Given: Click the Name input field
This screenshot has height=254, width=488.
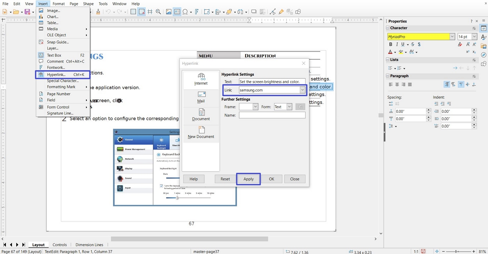Looking at the screenshot, I should pyautogui.click(x=272, y=115).
